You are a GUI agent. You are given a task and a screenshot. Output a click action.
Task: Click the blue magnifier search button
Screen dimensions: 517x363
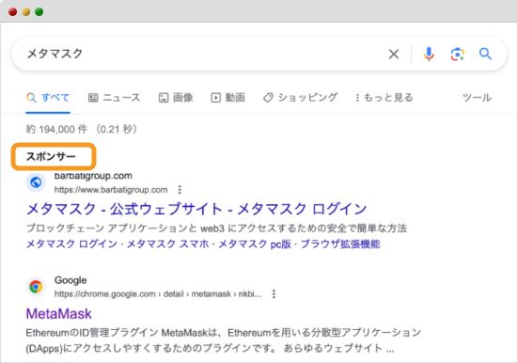pos(485,54)
